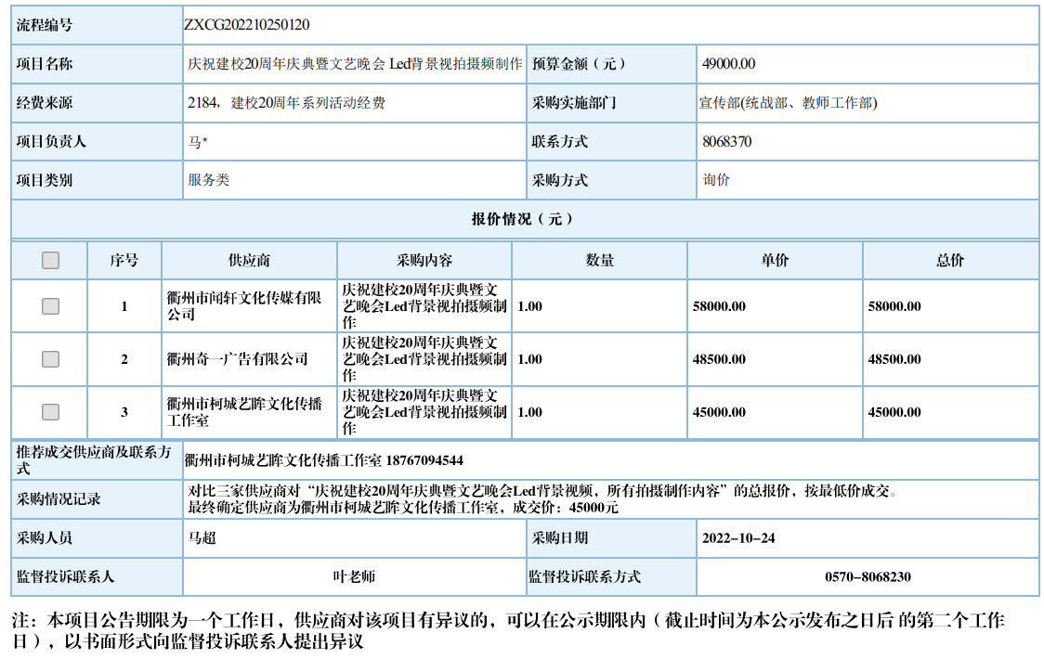
Task: Click the process number ZXCG202210250120
Action: (246, 25)
